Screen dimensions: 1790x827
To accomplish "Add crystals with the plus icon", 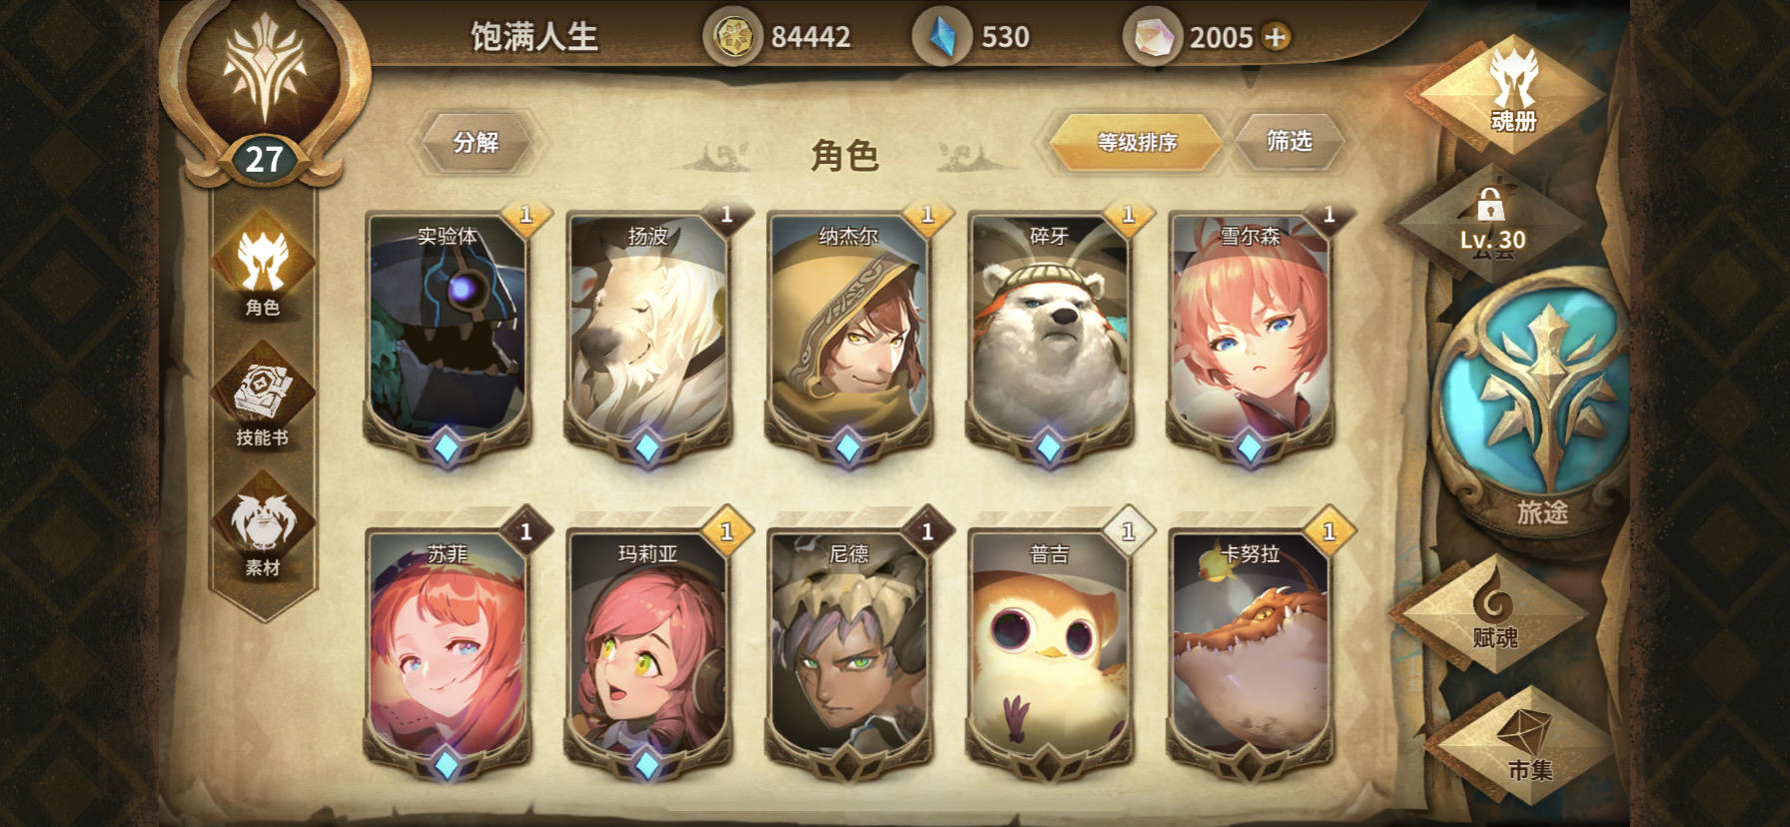I will click(x=1276, y=37).
